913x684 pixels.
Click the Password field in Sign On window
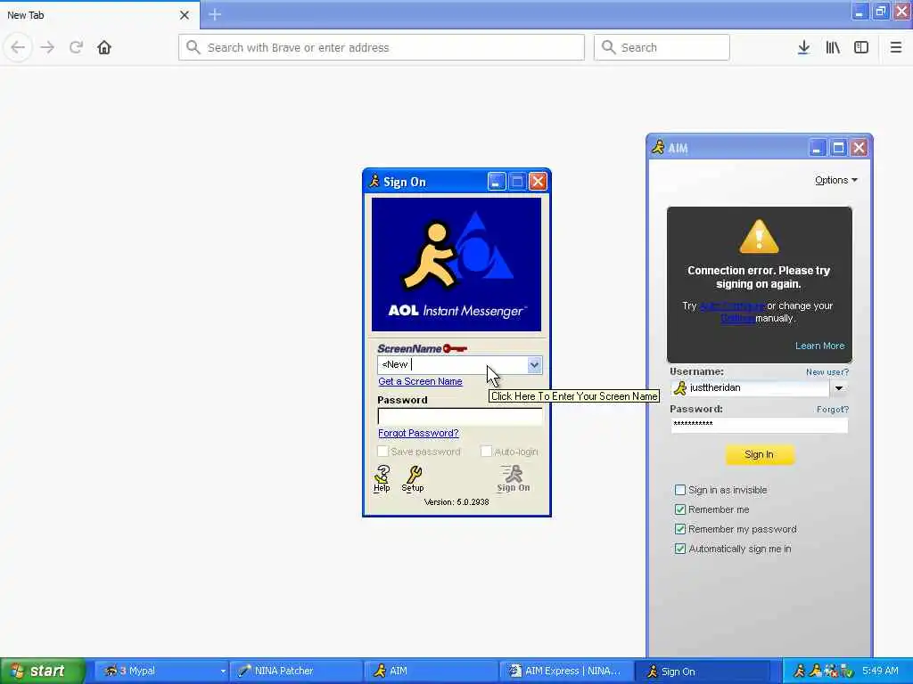pyautogui.click(x=459, y=417)
